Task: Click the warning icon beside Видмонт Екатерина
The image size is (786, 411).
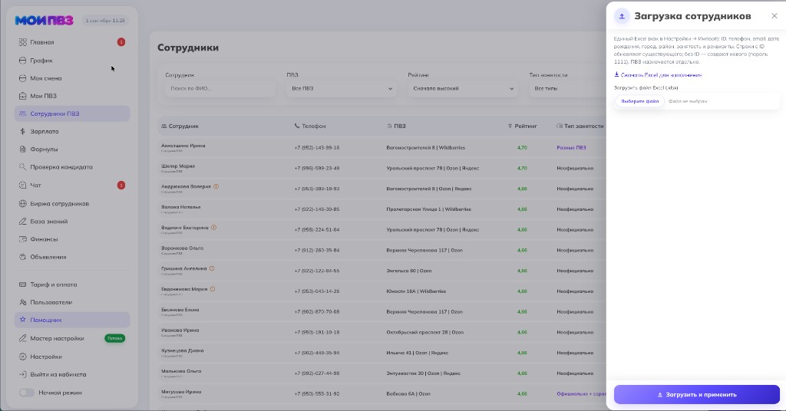Action: [x=213, y=227]
